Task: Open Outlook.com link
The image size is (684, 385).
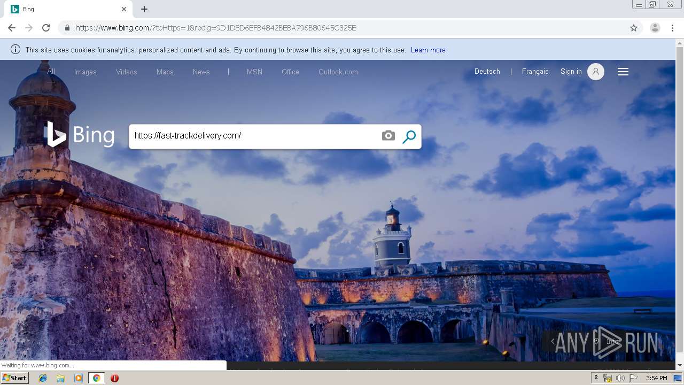Action: point(338,72)
